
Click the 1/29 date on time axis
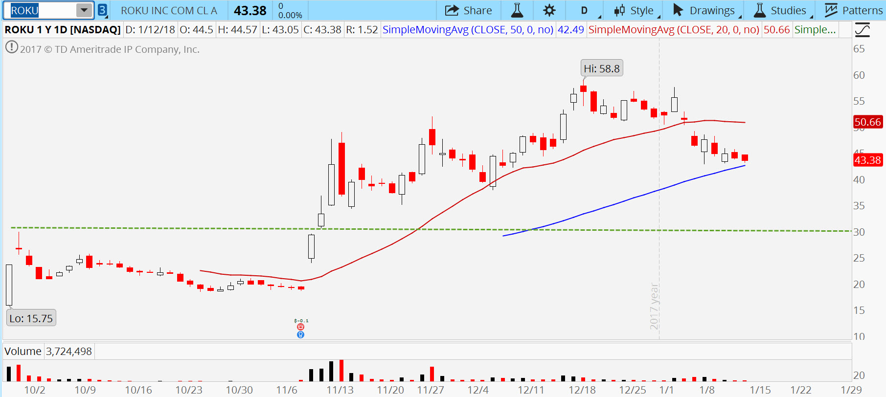coord(851,390)
